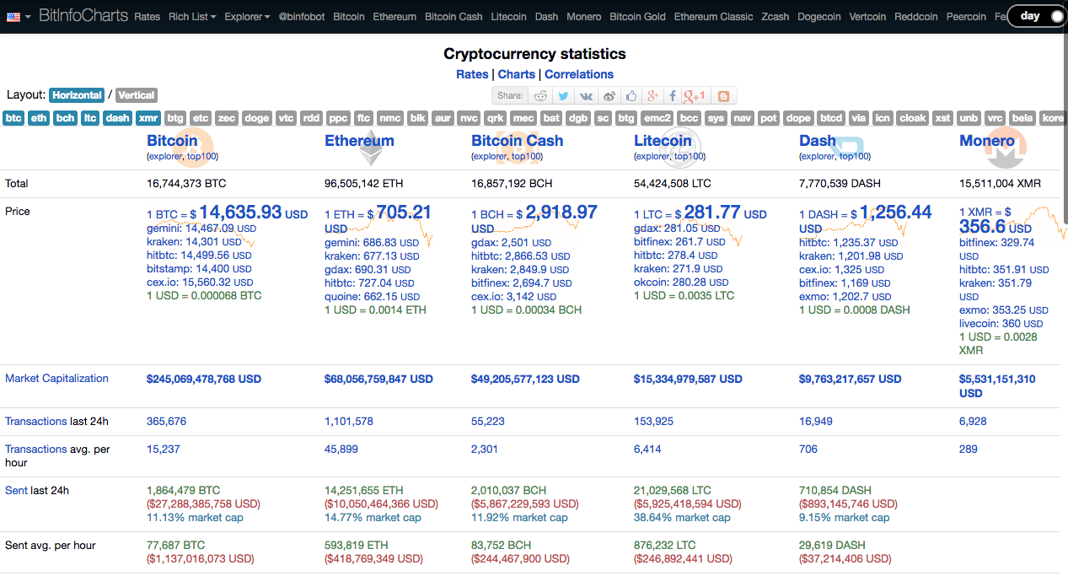Open top100 link under Bitcoin Cash

(x=526, y=156)
